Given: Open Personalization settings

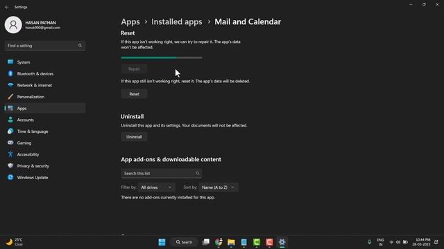Looking at the screenshot, I should (x=45, y=97).
